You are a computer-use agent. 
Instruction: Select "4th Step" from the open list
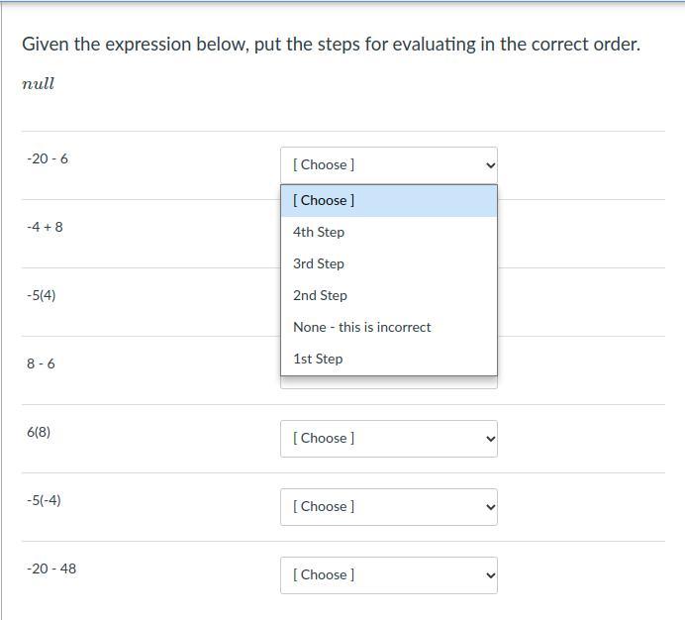(319, 232)
